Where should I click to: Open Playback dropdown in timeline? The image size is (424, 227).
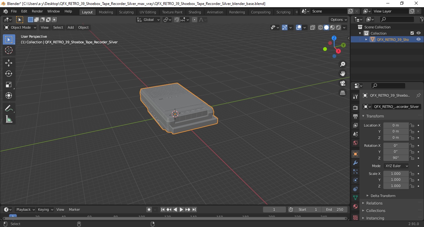[25, 210]
